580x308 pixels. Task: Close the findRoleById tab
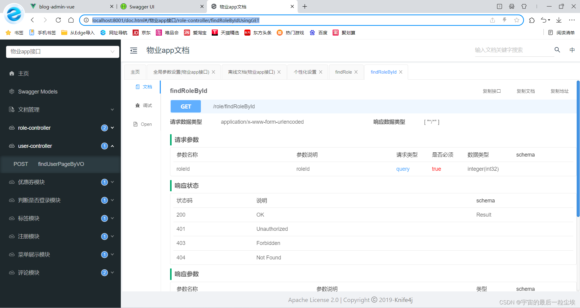point(401,72)
